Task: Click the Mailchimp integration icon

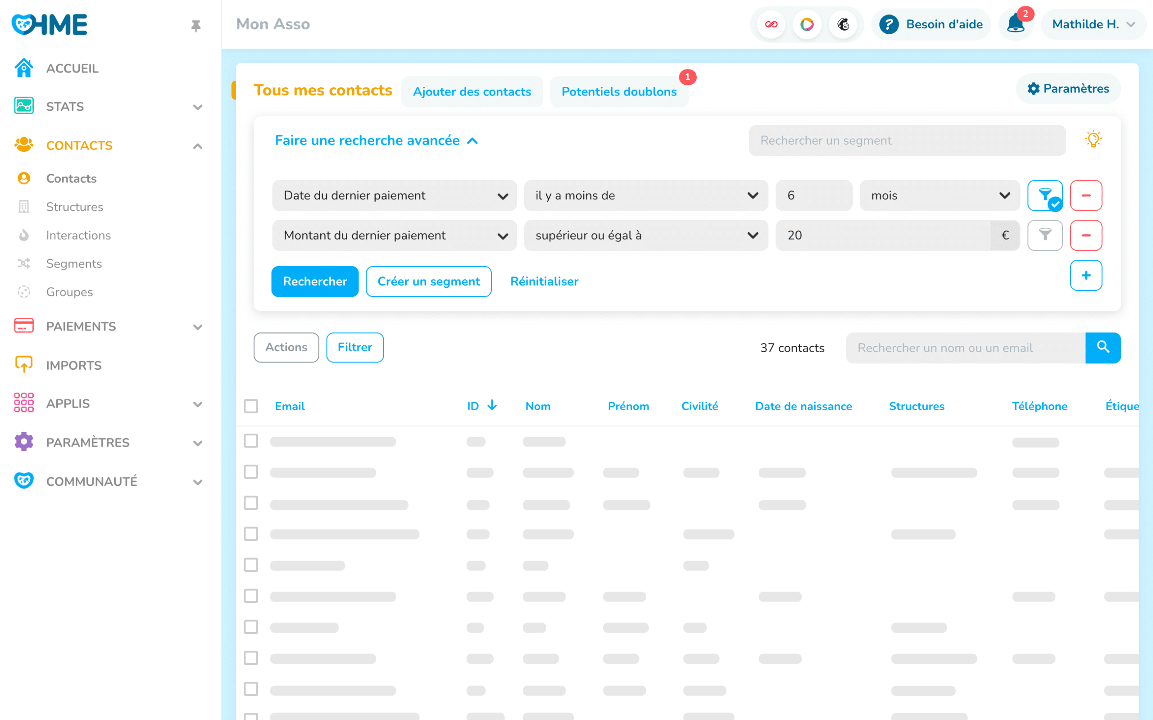Action: point(843,24)
